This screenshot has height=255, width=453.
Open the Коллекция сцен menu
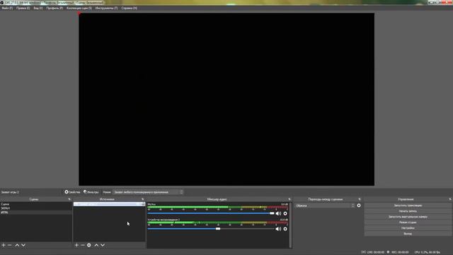point(79,8)
